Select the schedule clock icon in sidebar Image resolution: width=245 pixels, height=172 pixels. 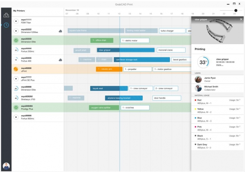pos(6,25)
